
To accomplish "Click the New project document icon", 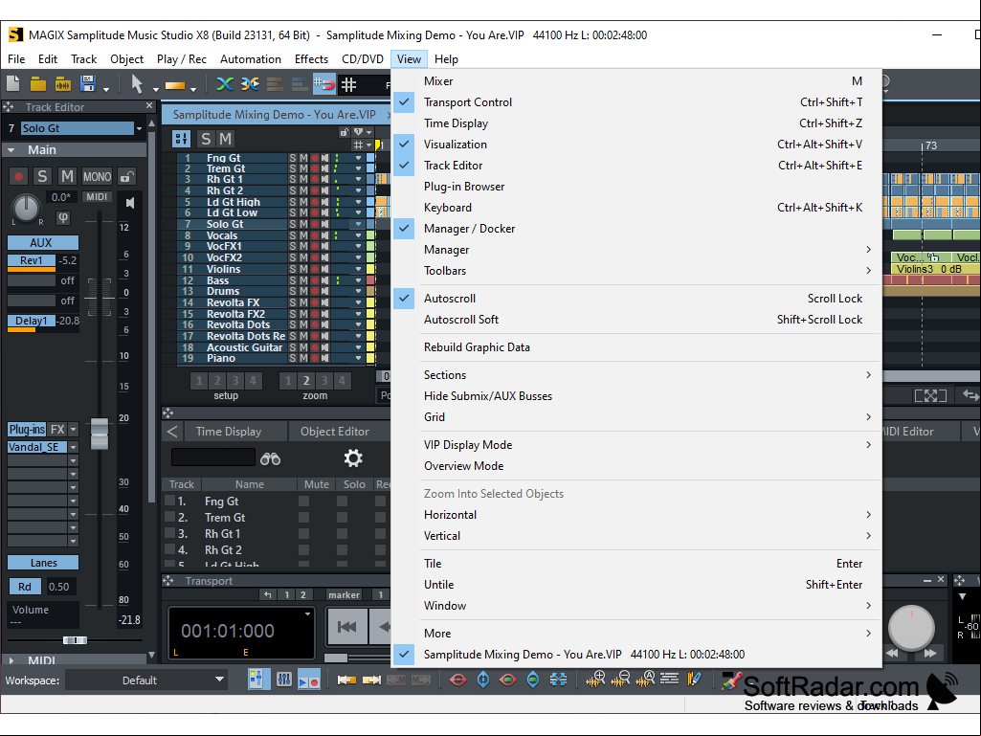I will pyautogui.click(x=13, y=84).
